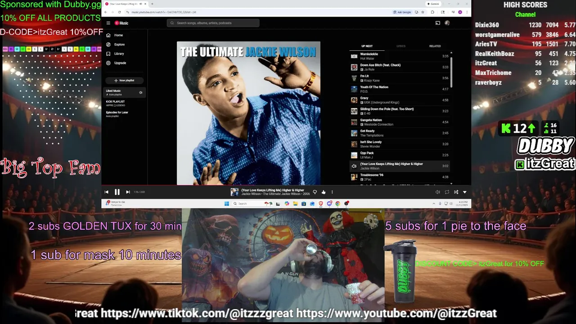Viewport: 576px width, 324px height.
Task: Select Gangsta Nation by Westside Connection
Action: pos(400,122)
